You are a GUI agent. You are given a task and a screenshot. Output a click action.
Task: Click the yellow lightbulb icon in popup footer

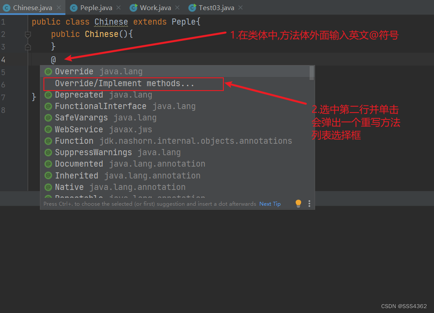[x=298, y=204]
